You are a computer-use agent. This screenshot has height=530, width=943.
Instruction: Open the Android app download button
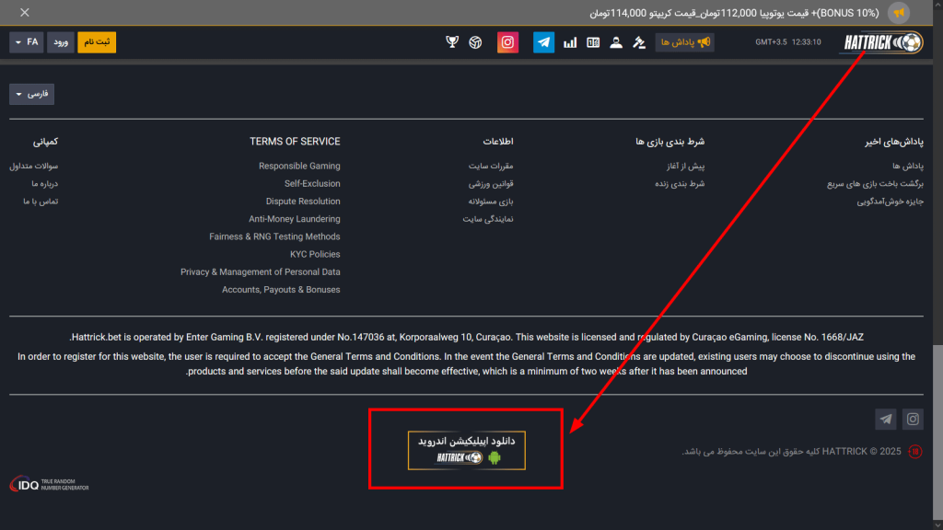tap(465, 448)
